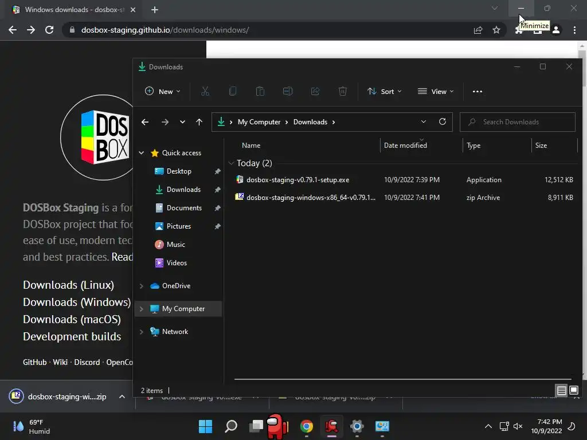Open Chrome profile avatar

pos(556,30)
